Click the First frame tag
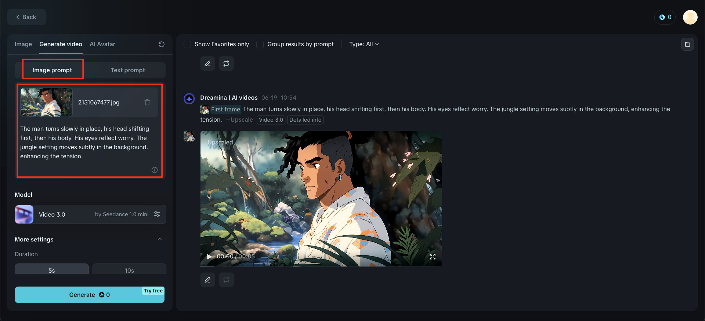 pyautogui.click(x=225, y=109)
